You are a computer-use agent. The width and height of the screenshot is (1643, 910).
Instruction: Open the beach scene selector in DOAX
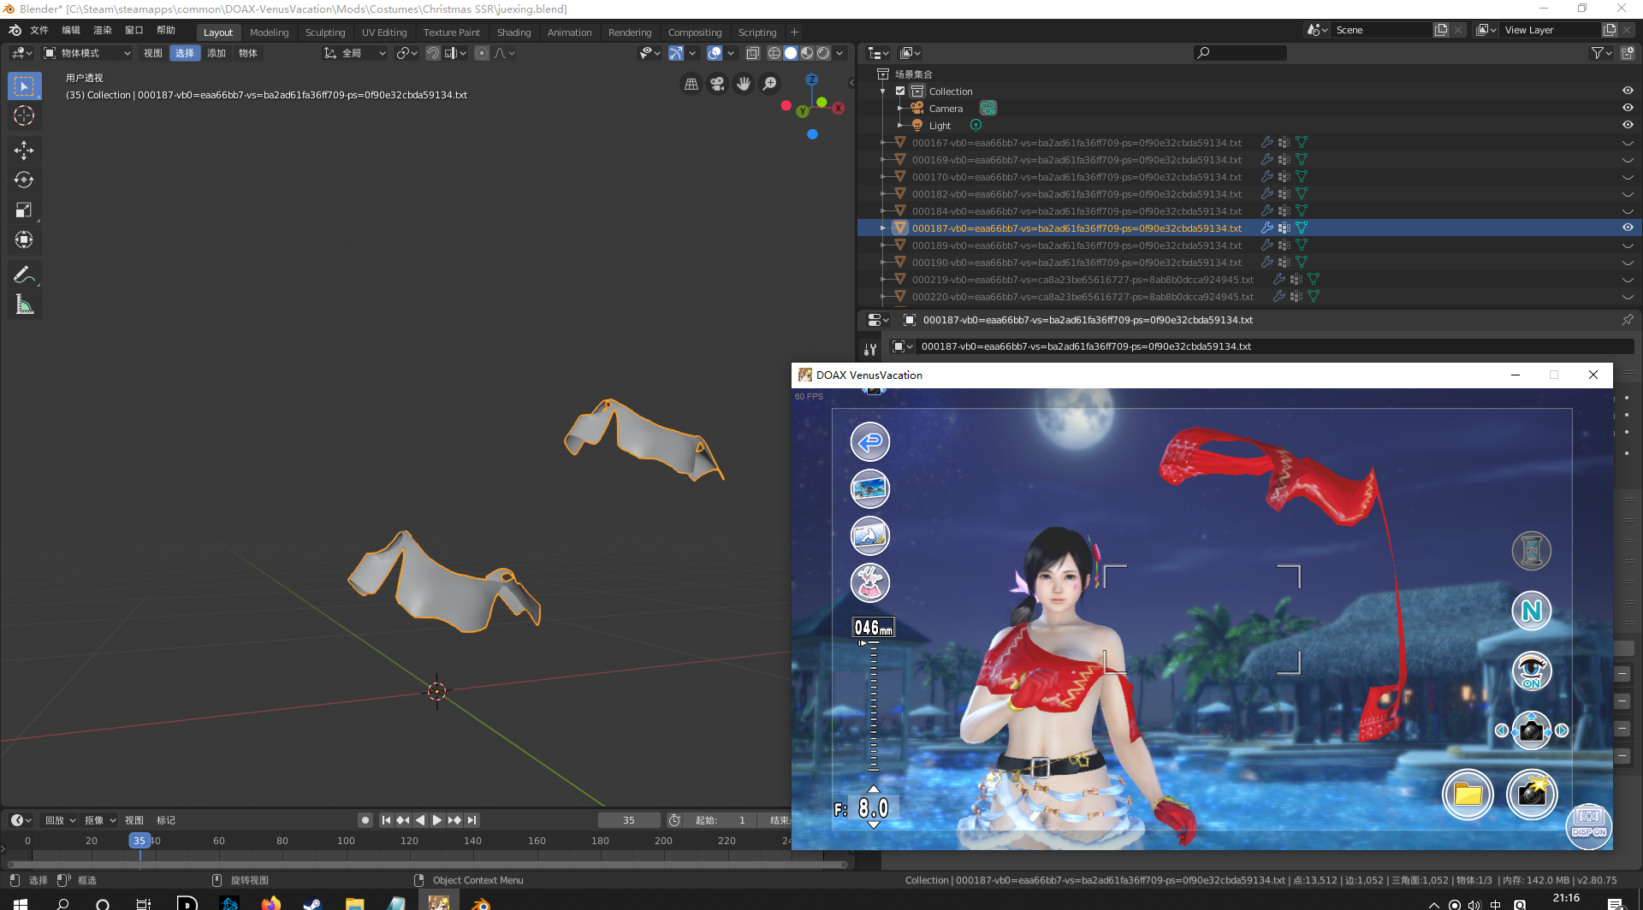click(x=870, y=489)
